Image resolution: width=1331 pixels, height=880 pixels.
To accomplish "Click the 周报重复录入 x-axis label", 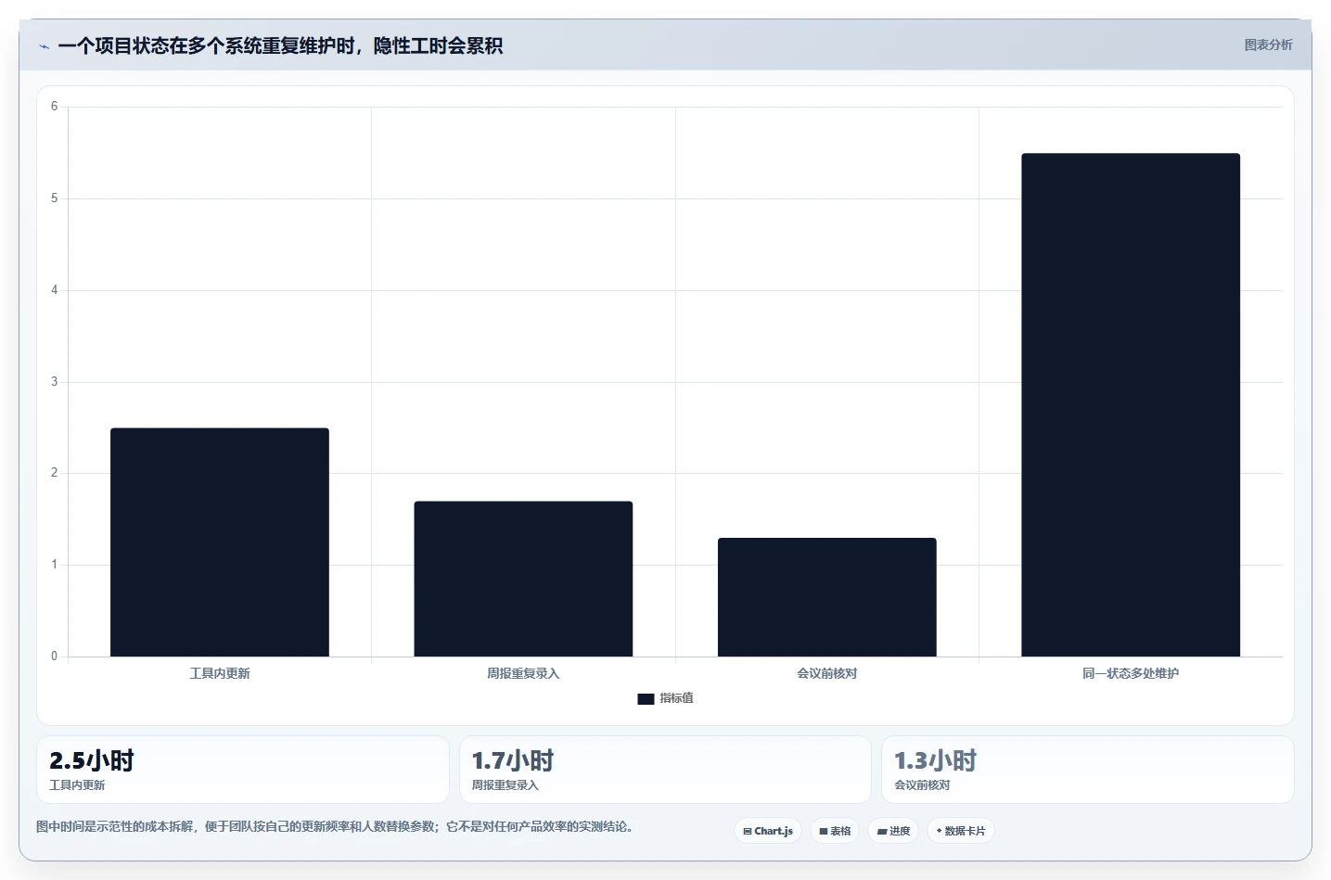I will pyautogui.click(x=523, y=673).
